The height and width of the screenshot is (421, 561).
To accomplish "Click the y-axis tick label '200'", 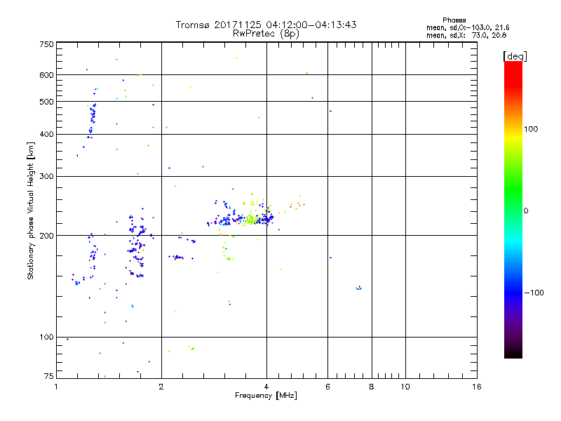I will coord(46,236).
